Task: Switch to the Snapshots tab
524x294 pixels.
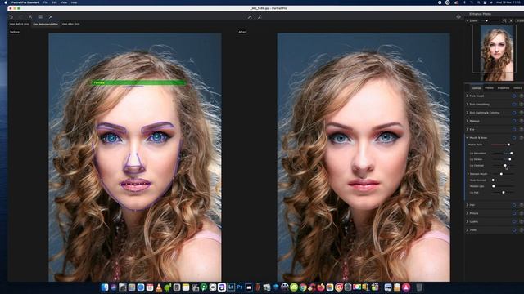Action: (x=504, y=88)
